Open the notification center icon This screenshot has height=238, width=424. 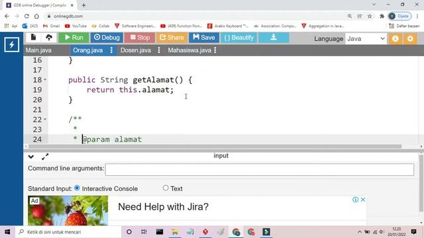[413, 232]
